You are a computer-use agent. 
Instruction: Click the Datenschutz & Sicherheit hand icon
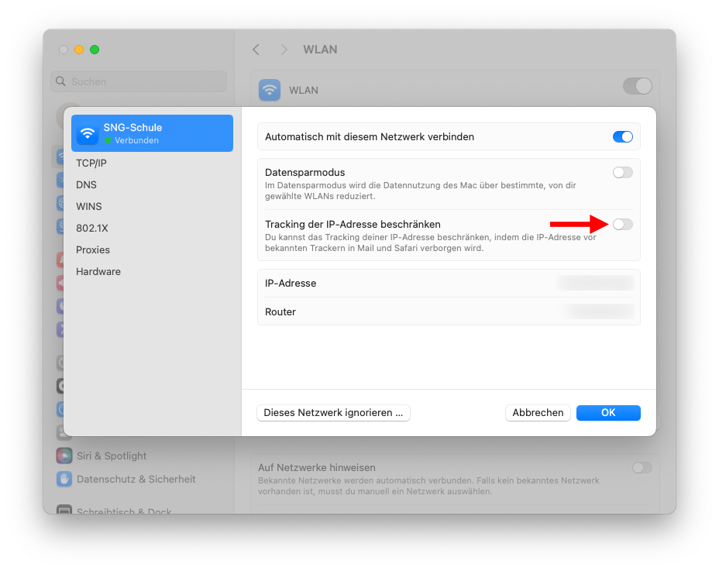click(x=64, y=480)
